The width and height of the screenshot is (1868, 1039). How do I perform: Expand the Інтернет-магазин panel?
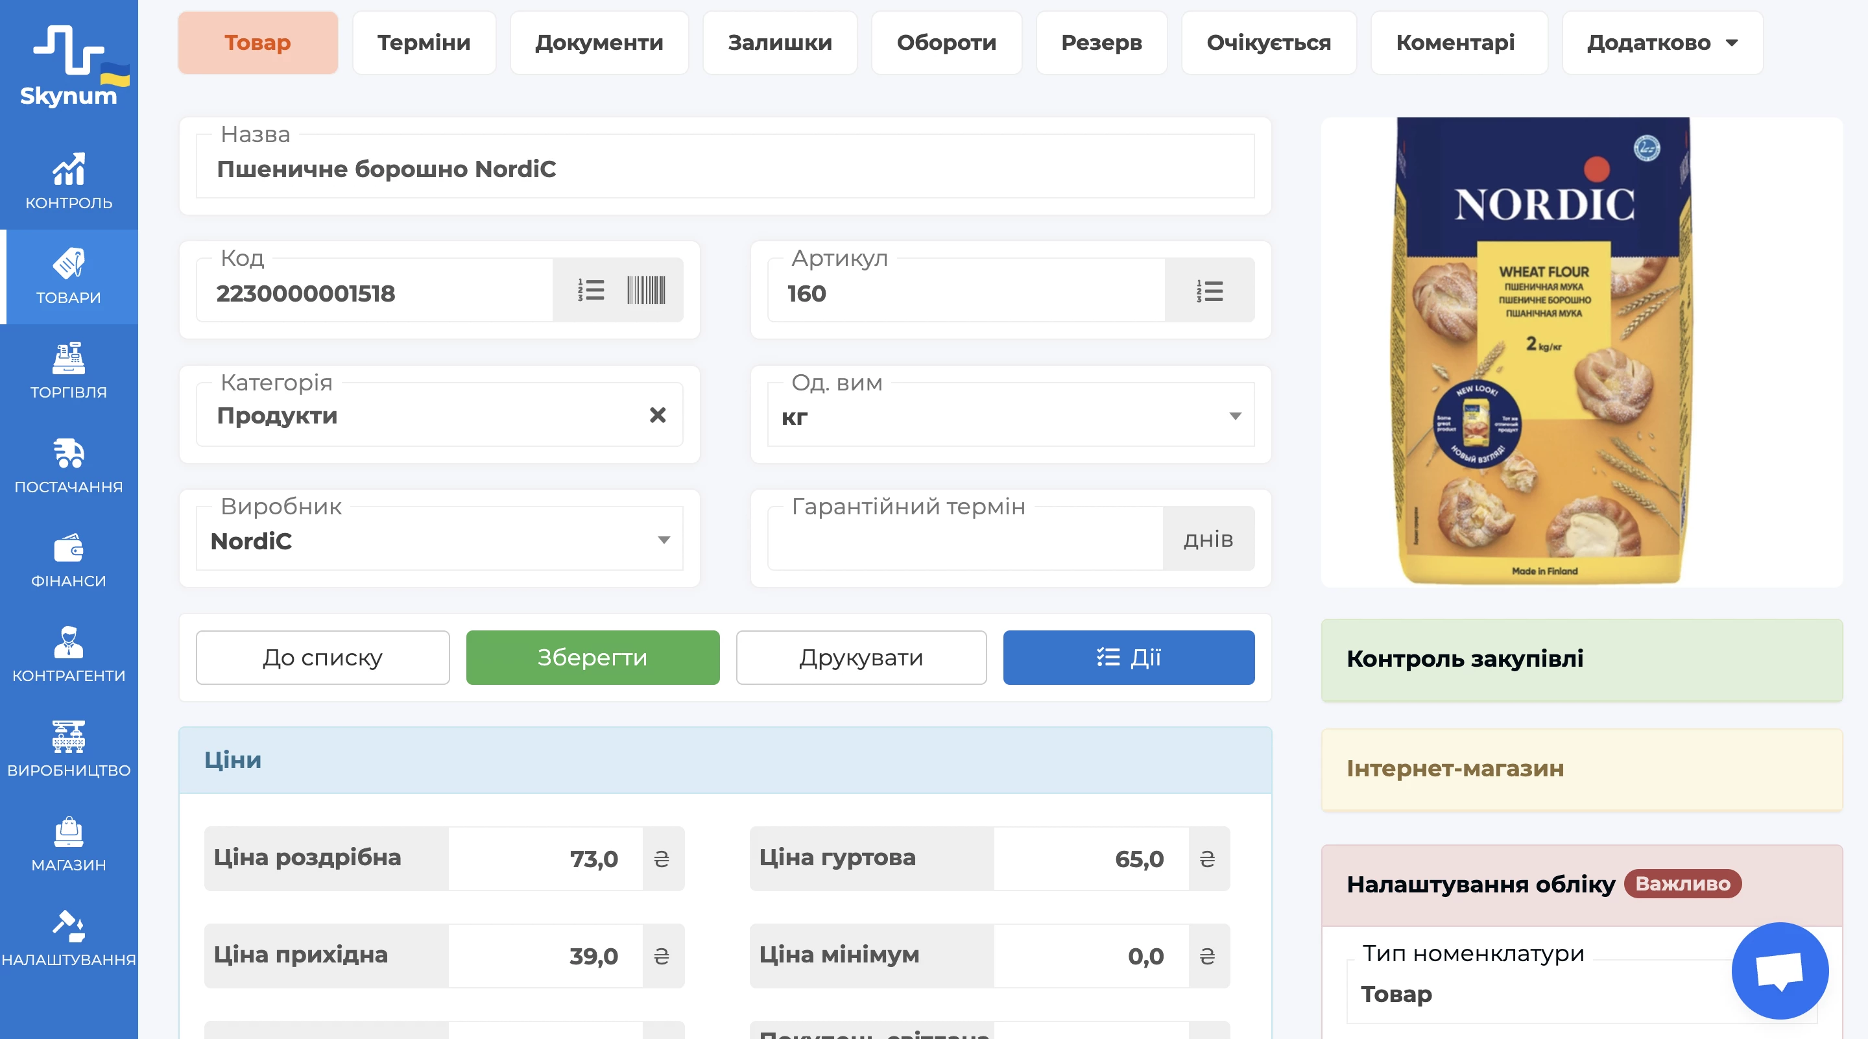(x=1581, y=769)
